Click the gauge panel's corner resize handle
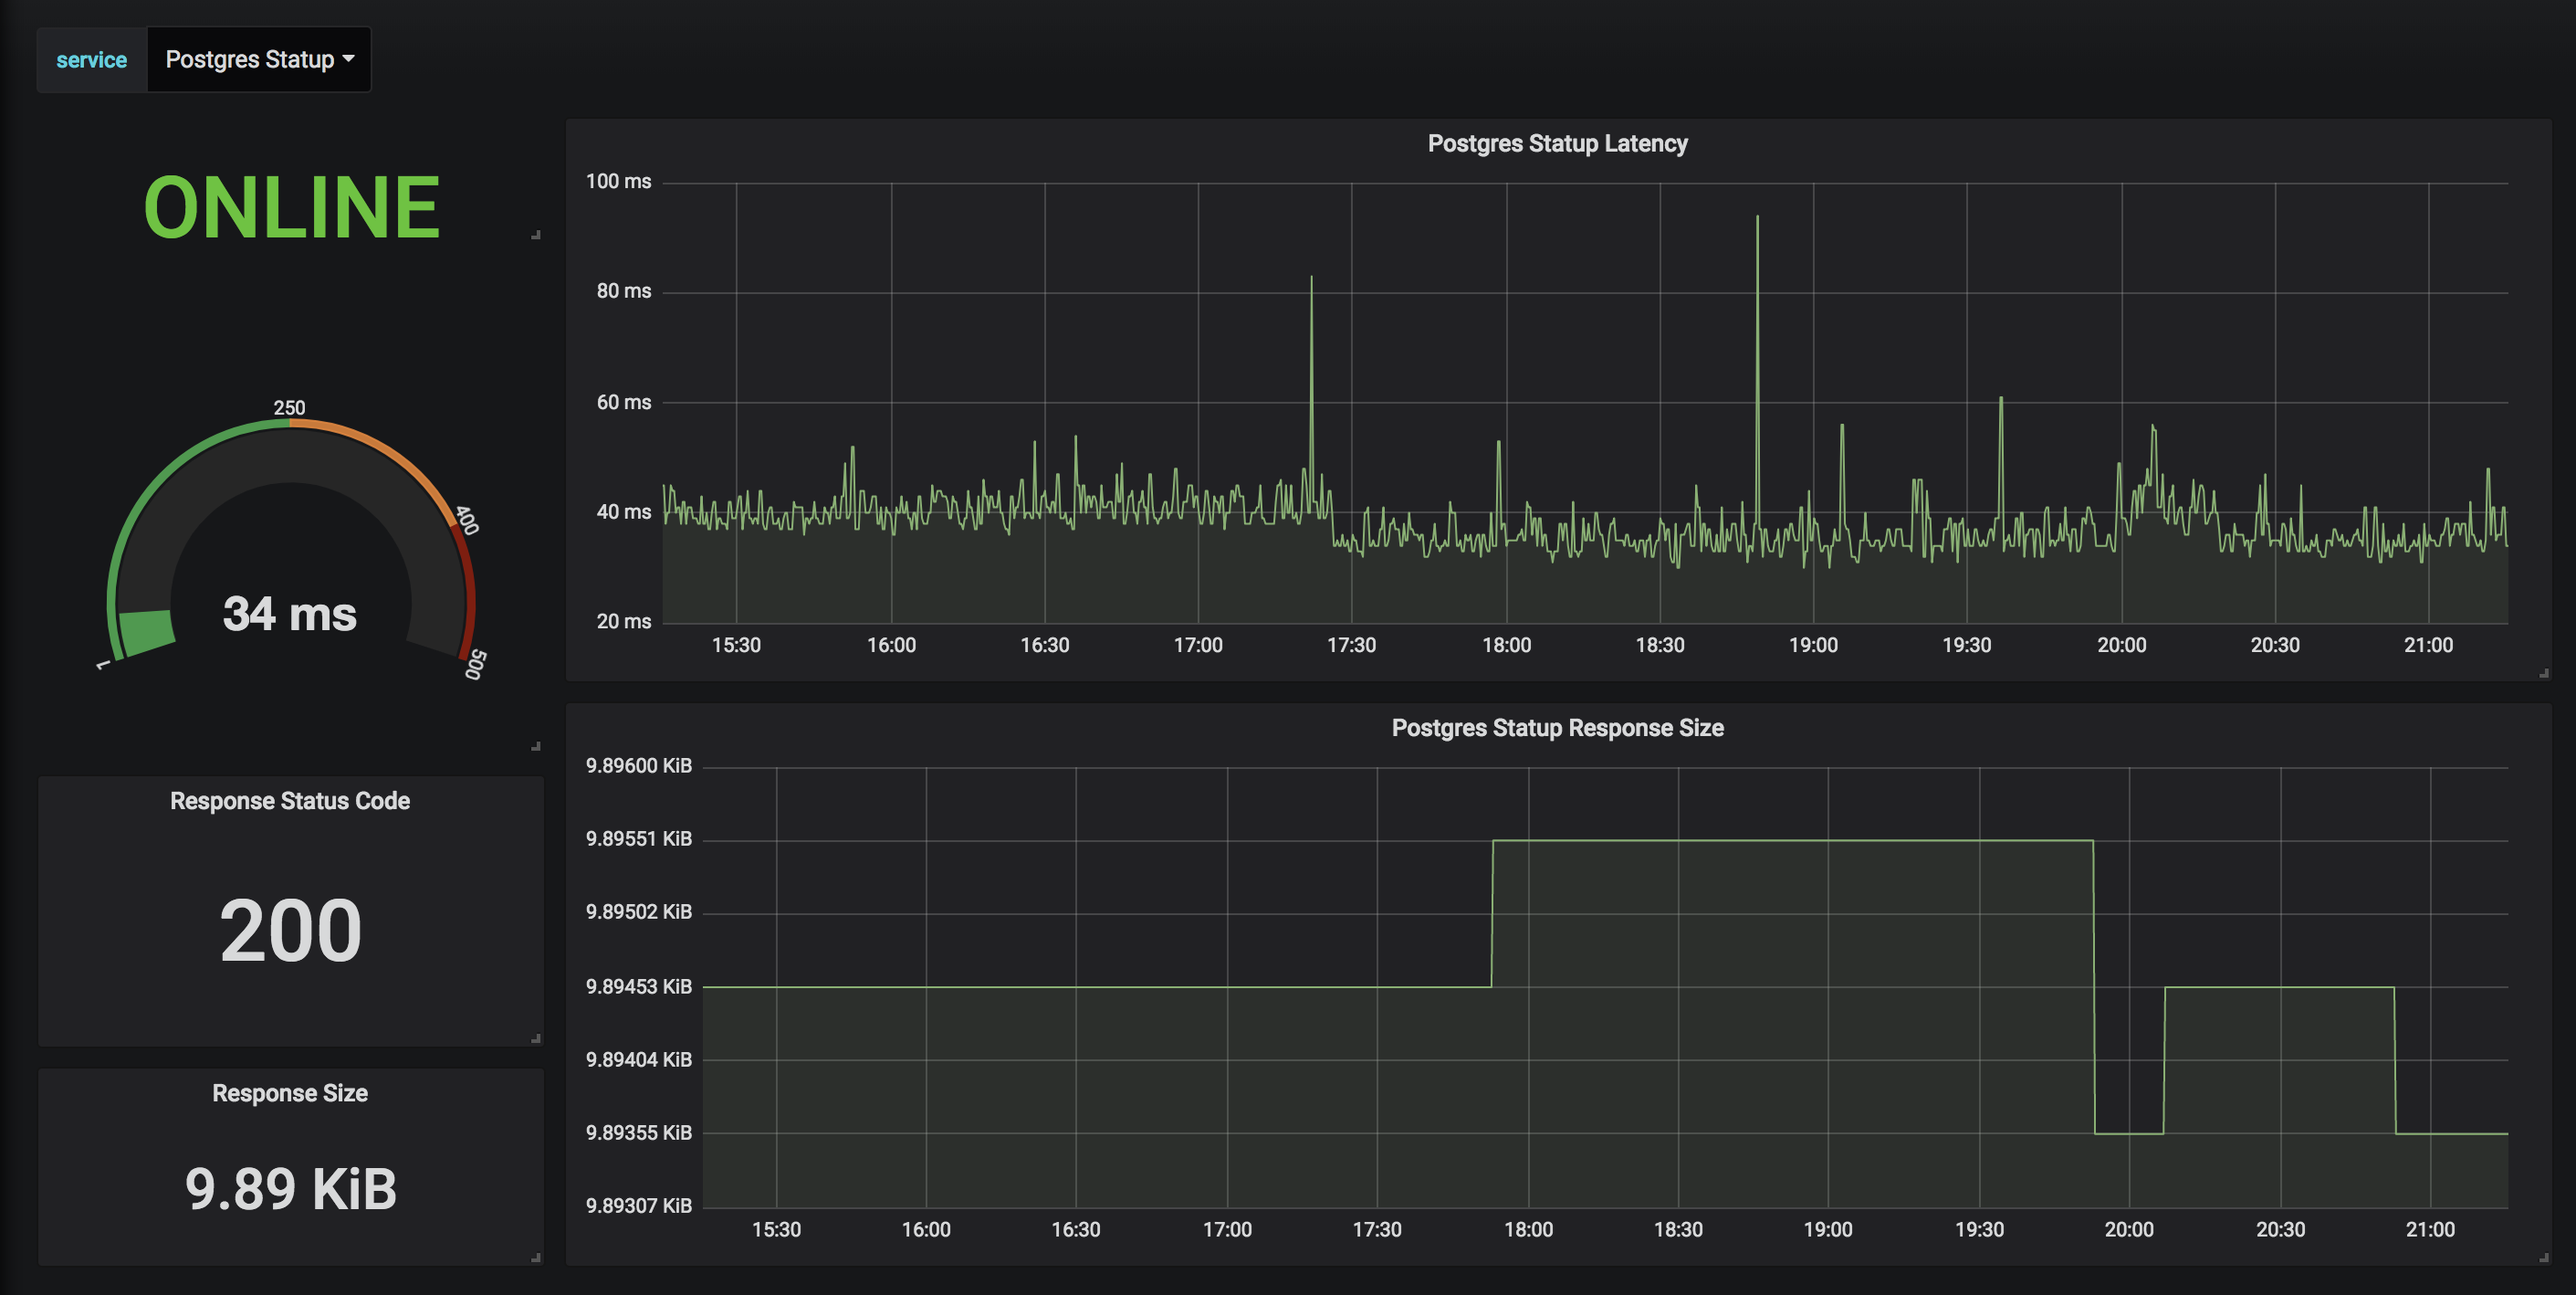 [536, 746]
